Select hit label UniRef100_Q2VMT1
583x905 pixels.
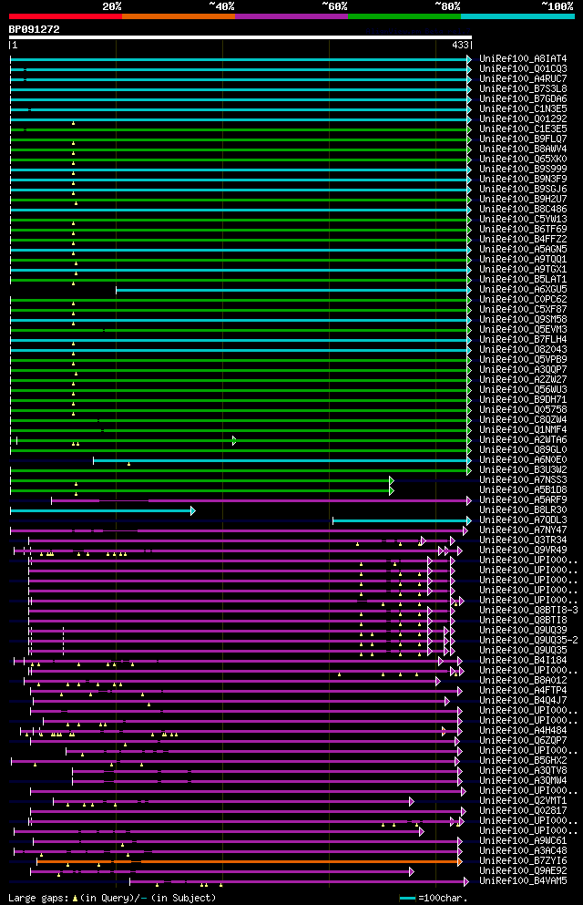(523, 800)
